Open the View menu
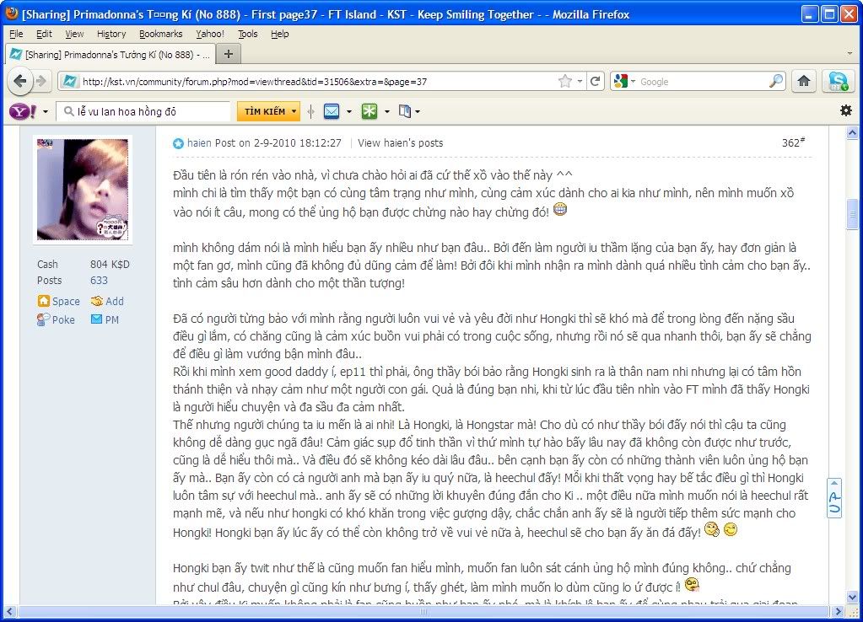 (74, 34)
